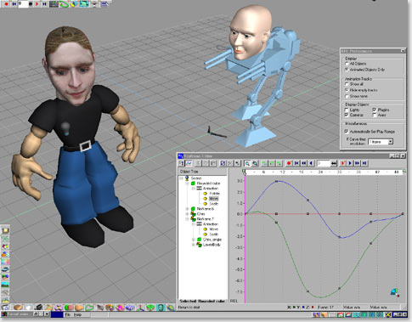This screenshot has width=412, height=322.
Task: Collapse the NoName,7 node
Action: pos(187,219)
